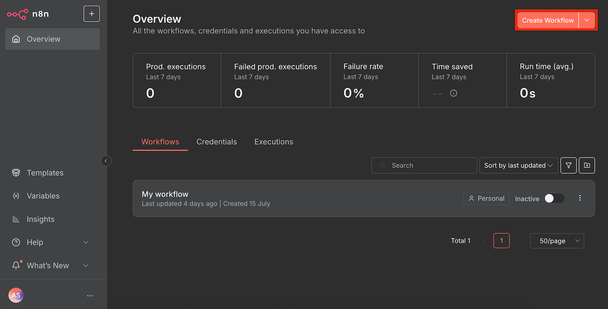Click the create folder icon

coord(587,165)
